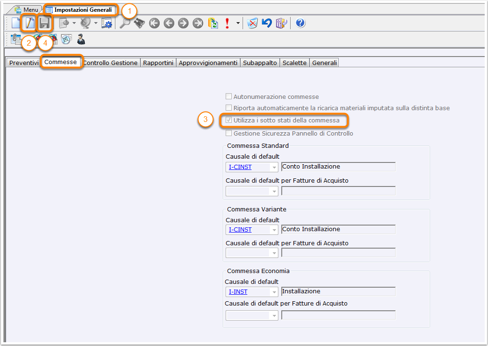Go to last record arrow icon
Image resolution: width=488 pixels, height=346 pixels.
pyautogui.click(x=198, y=24)
